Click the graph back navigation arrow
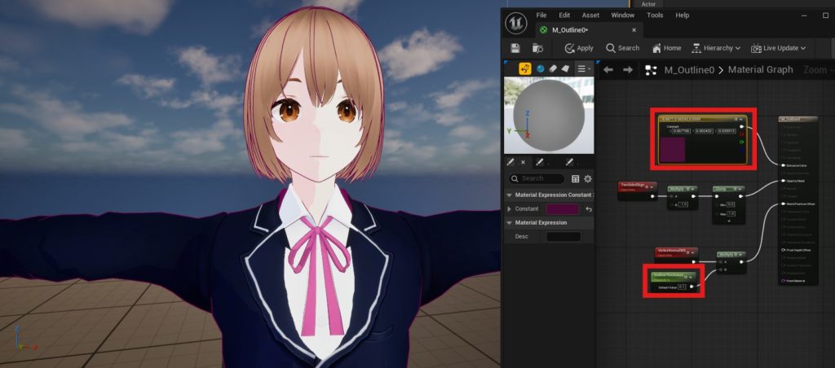 607,70
